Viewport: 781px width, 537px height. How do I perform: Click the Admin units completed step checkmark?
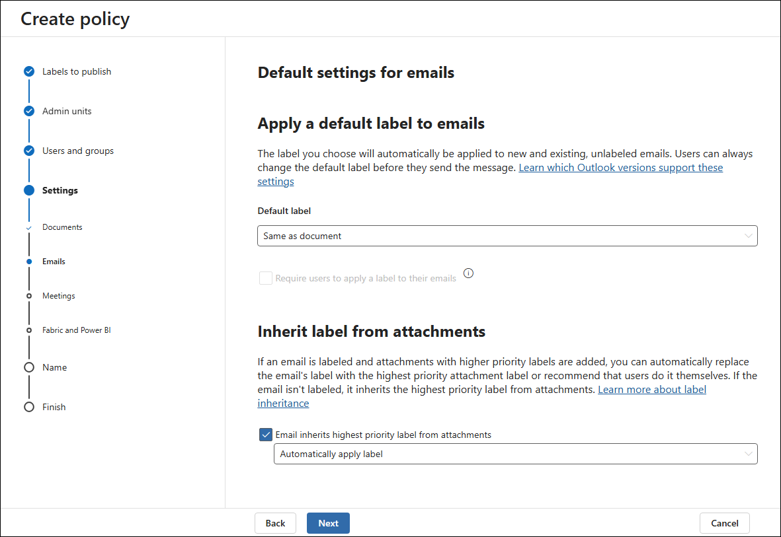pos(29,111)
